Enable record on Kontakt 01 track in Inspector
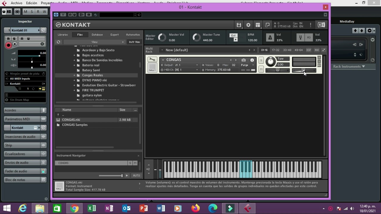Viewport: 381px width, 214px height. 8,45
